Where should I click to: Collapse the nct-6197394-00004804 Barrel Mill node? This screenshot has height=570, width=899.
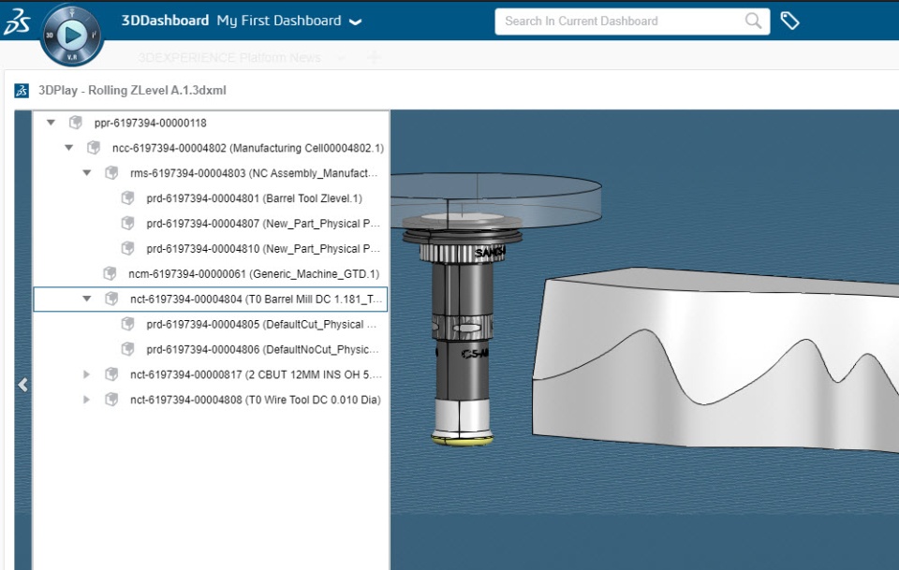pyautogui.click(x=86, y=299)
